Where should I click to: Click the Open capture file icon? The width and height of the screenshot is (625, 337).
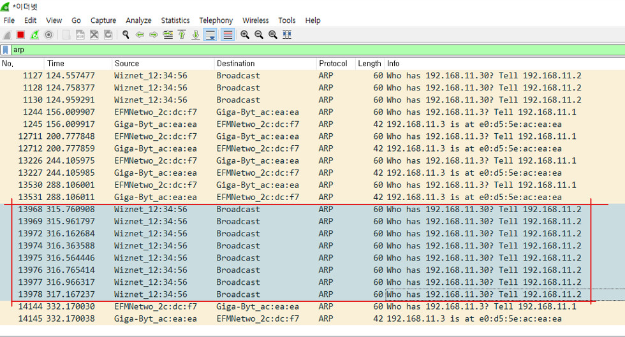pos(66,35)
